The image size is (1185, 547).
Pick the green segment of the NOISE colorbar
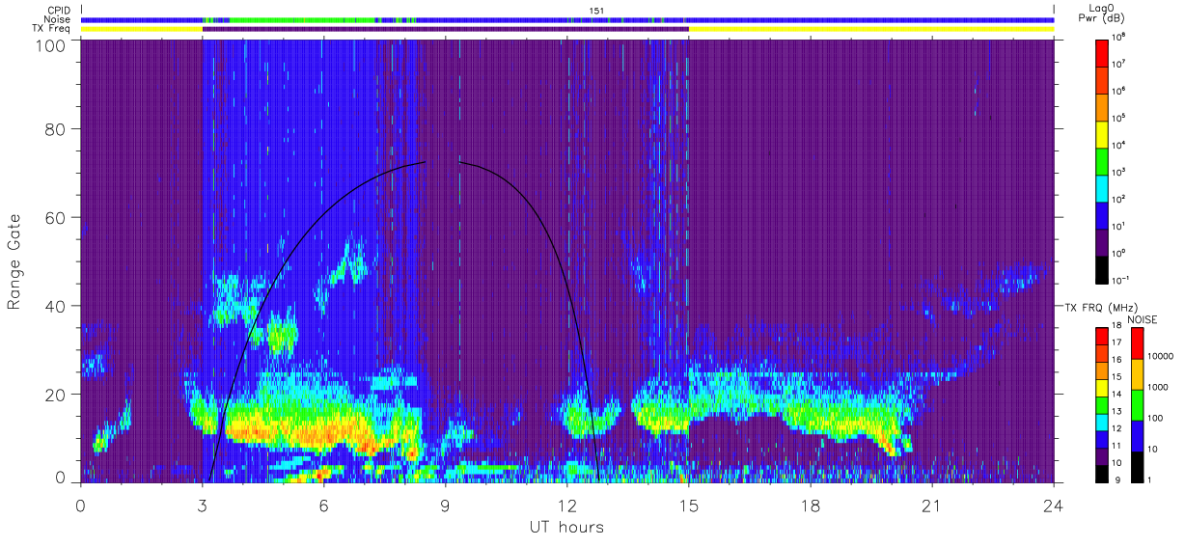1137,405
